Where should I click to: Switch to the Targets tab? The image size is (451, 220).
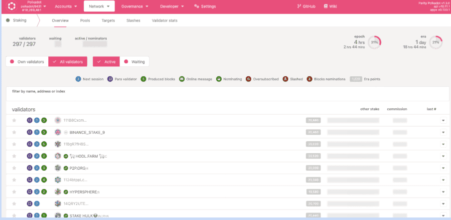tap(108, 21)
